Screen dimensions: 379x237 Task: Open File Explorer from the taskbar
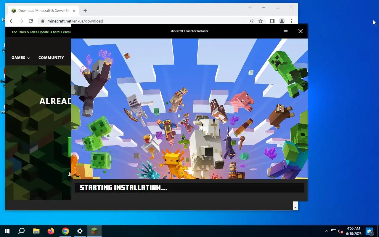36,231
